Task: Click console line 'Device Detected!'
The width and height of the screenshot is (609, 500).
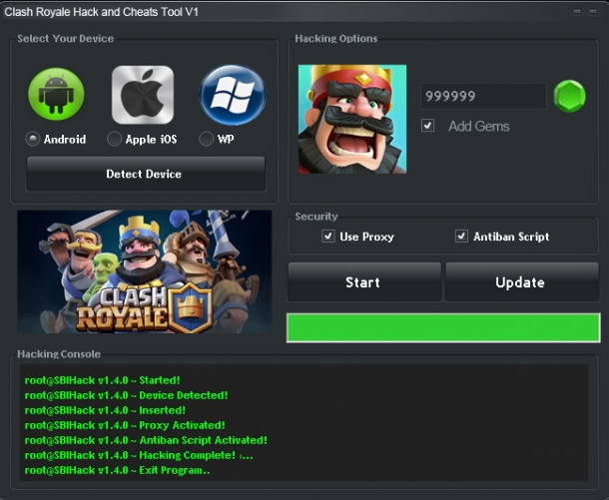Action: (126, 395)
